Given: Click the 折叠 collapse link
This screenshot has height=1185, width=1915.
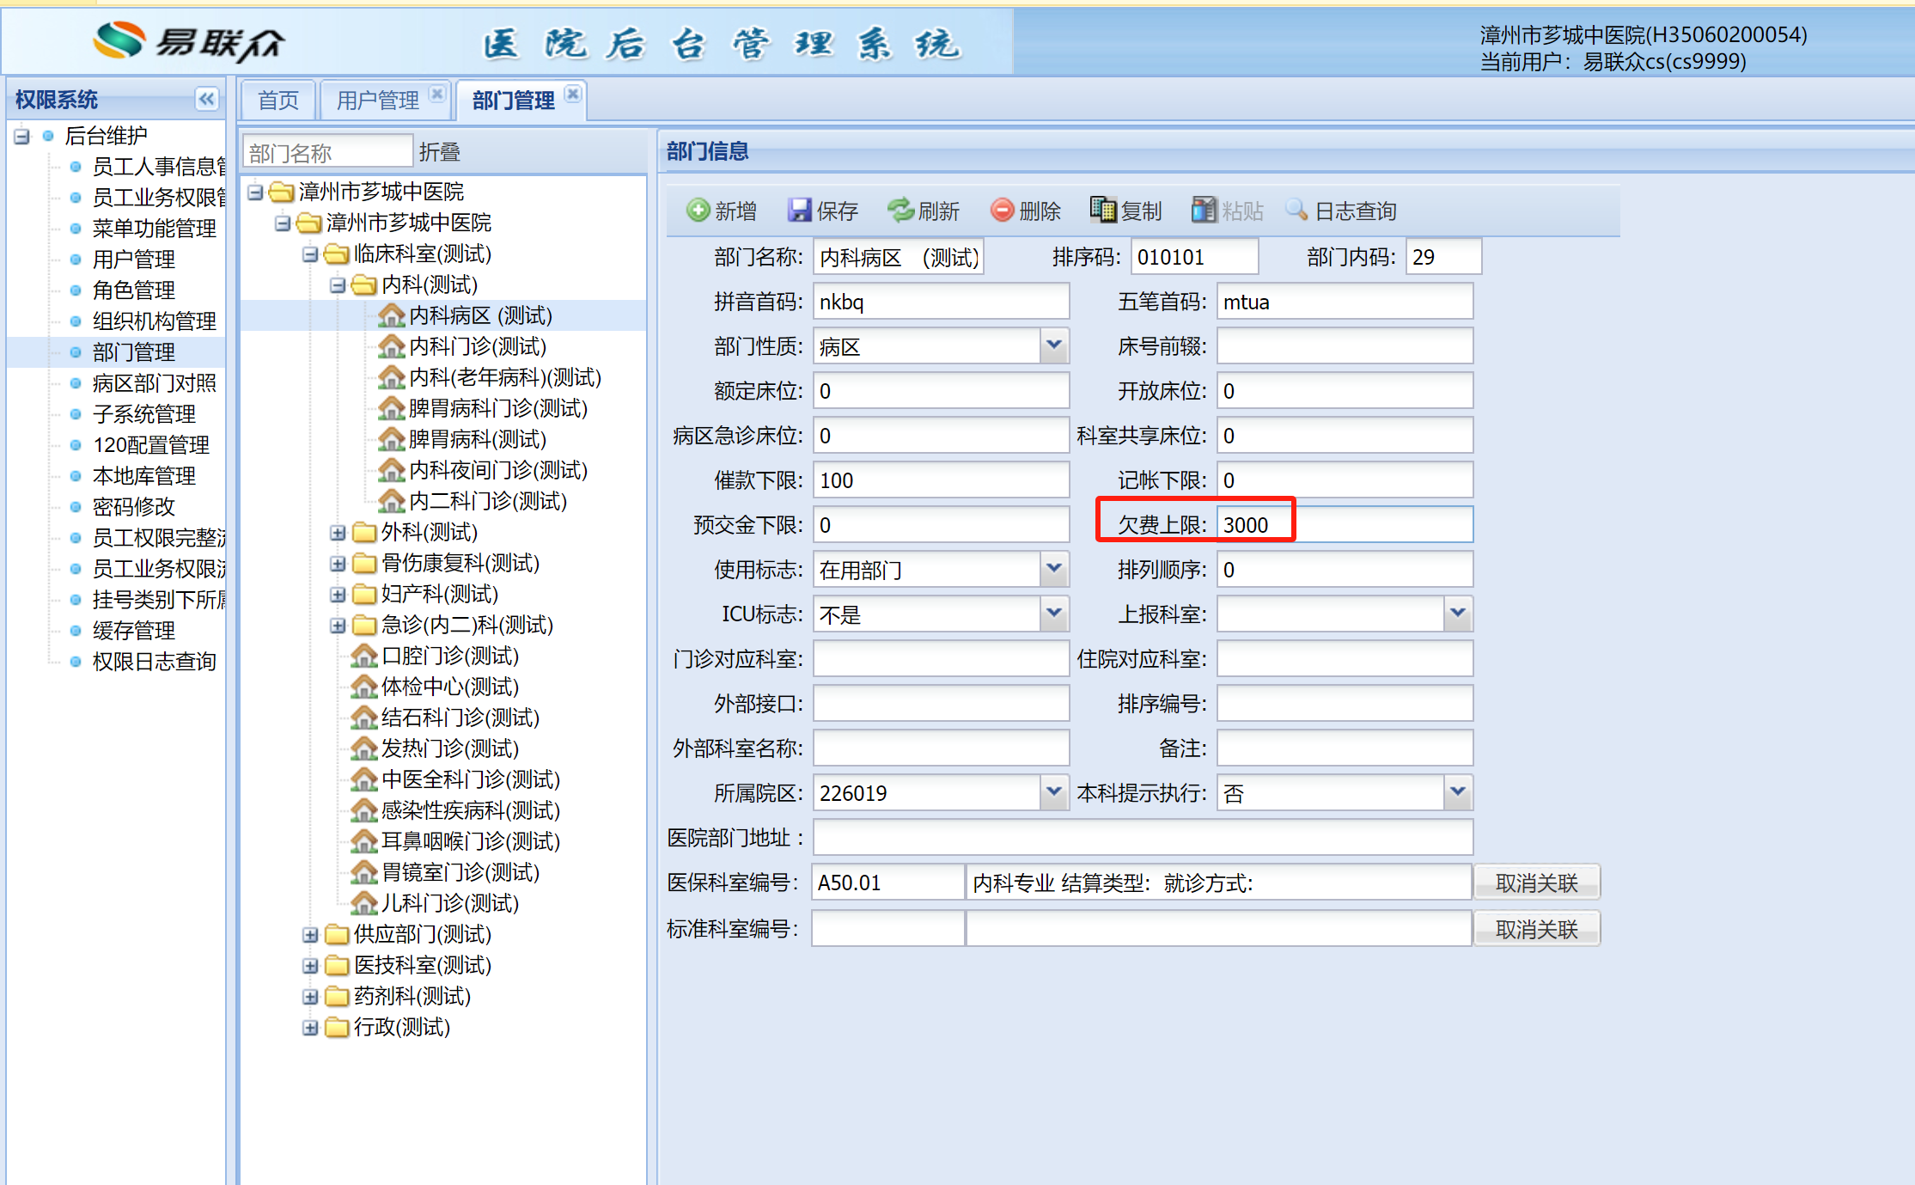Looking at the screenshot, I should pyautogui.click(x=439, y=153).
